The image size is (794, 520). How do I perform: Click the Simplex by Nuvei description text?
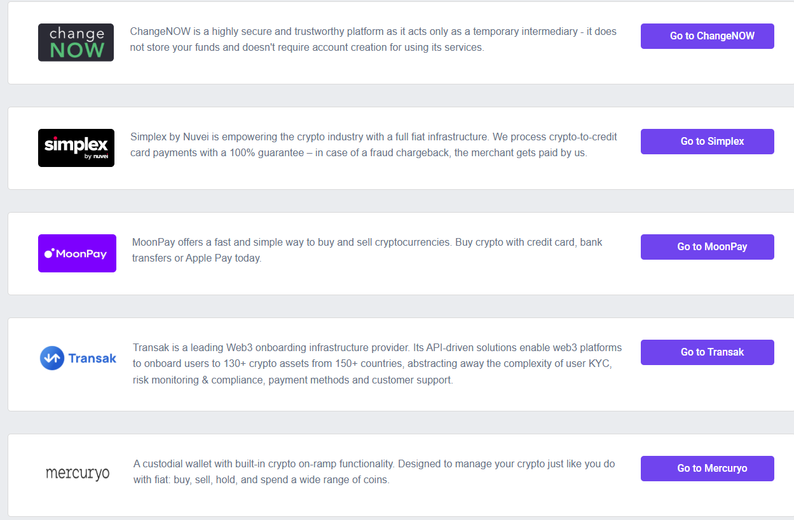[373, 145]
